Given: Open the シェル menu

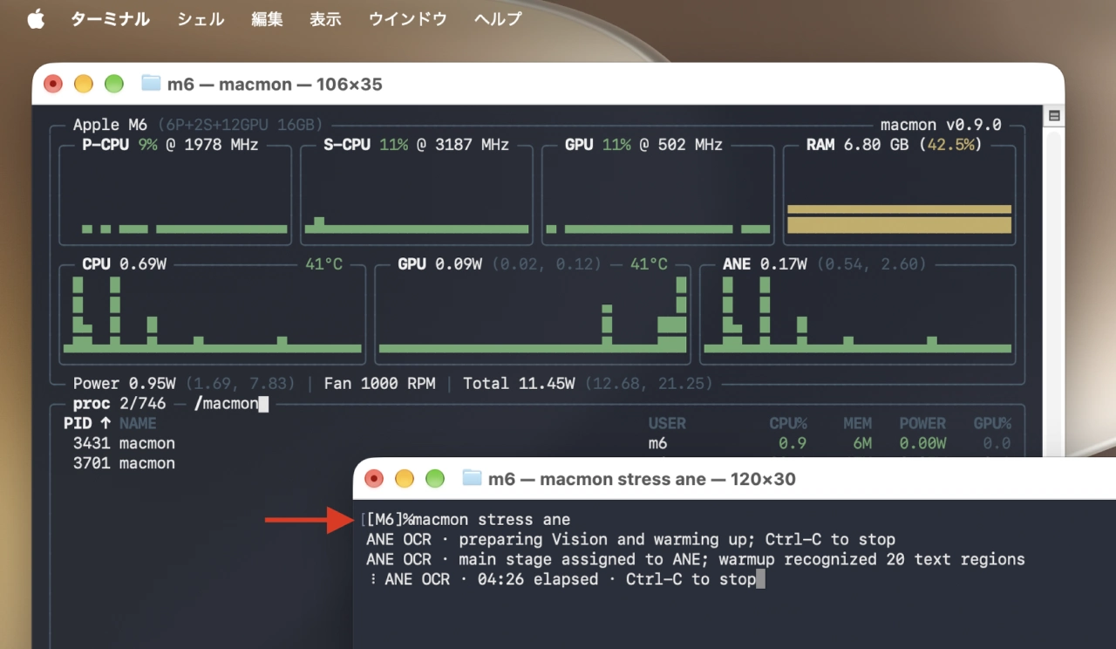Looking at the screenshot, I should point(201,19).
